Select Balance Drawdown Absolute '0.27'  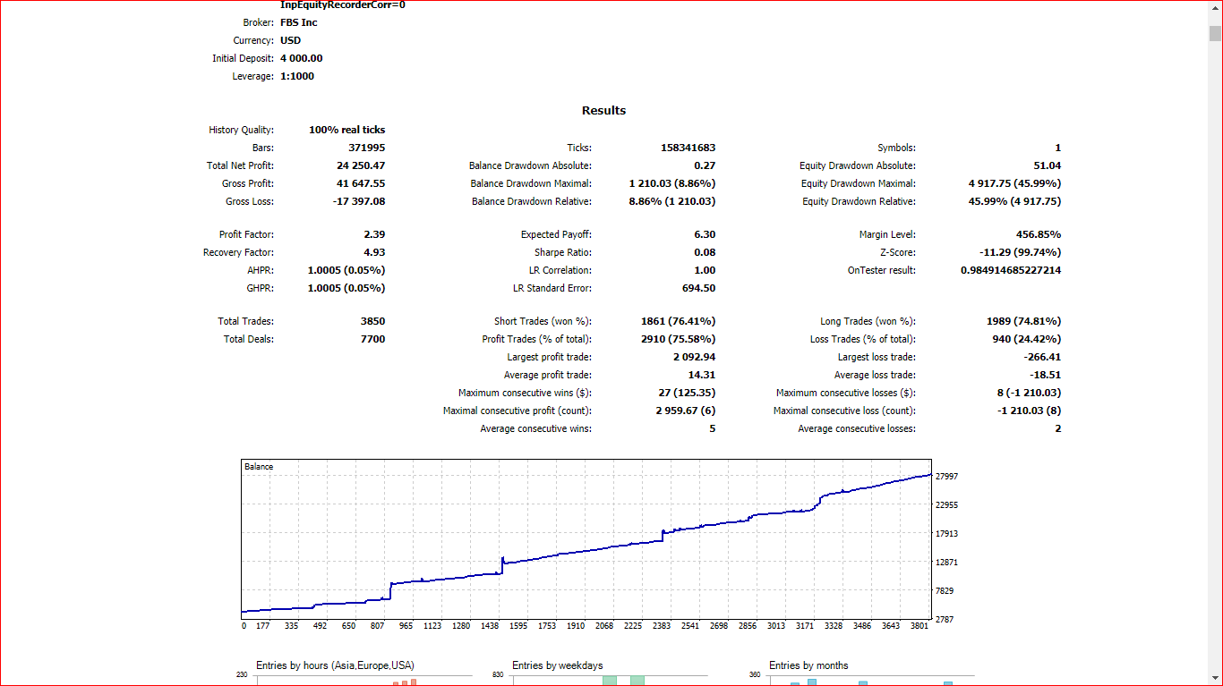coord(706,165)
